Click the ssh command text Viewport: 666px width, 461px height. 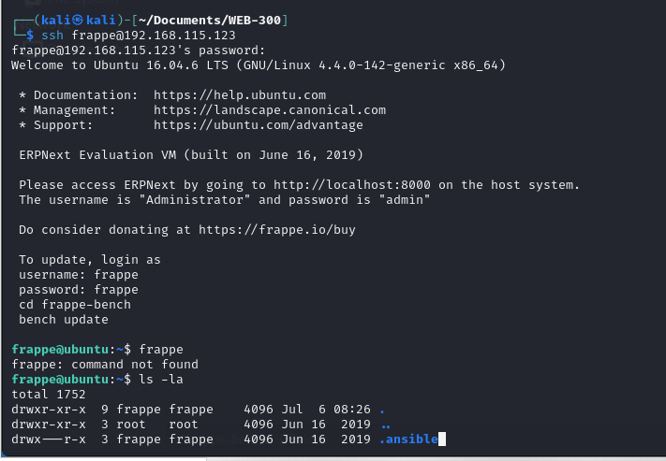click(x=52, y=36)
